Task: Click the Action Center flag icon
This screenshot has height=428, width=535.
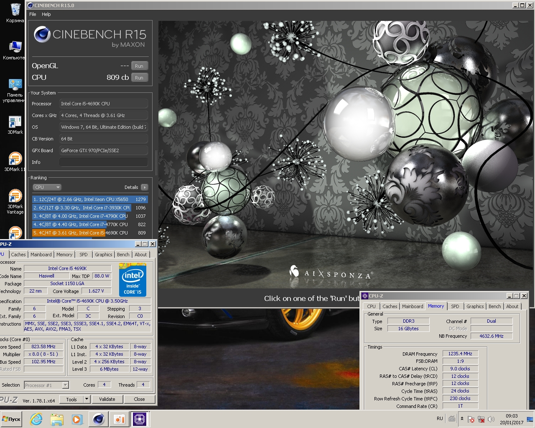Action: click(471, 419)
